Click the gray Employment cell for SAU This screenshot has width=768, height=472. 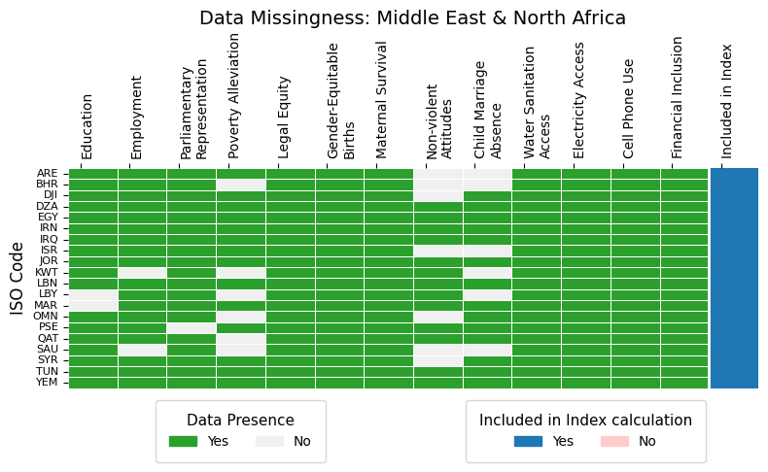(142, 350)
